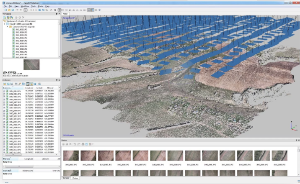Float the Reference pane with undock icon
The width and height of the screenshot is (300, 184).
pos(57,80)
